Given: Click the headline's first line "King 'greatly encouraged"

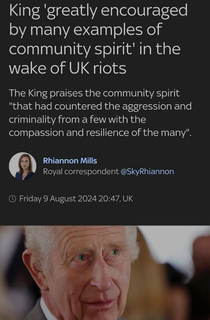Looking at the screenshot, I should [98, 11].
